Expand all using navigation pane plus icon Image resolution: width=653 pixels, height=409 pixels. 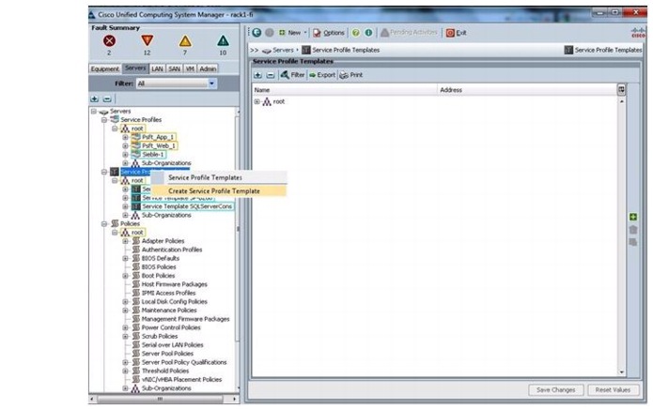[95, 98]
